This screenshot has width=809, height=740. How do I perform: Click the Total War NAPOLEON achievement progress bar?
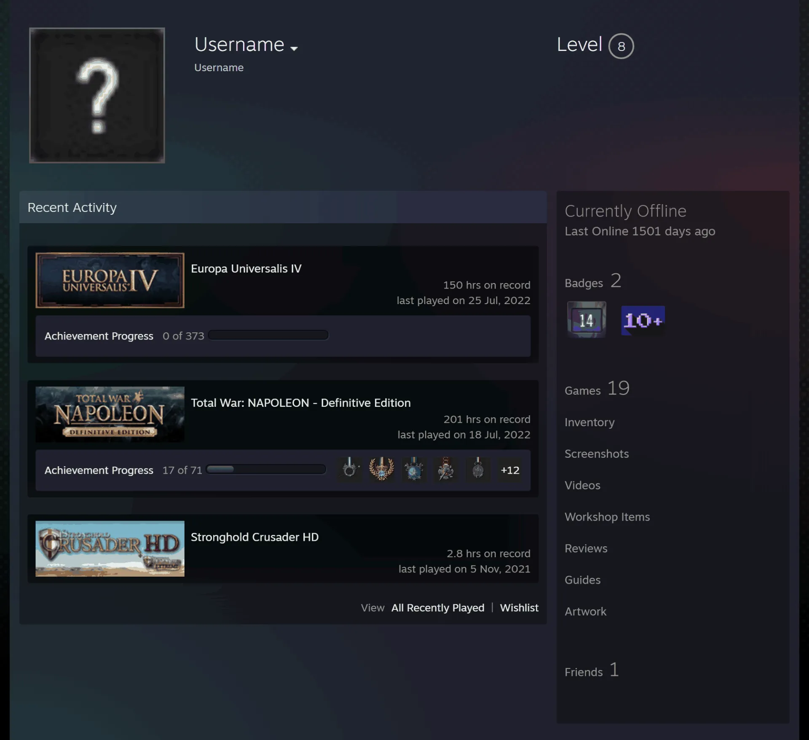tap(266, 470)
